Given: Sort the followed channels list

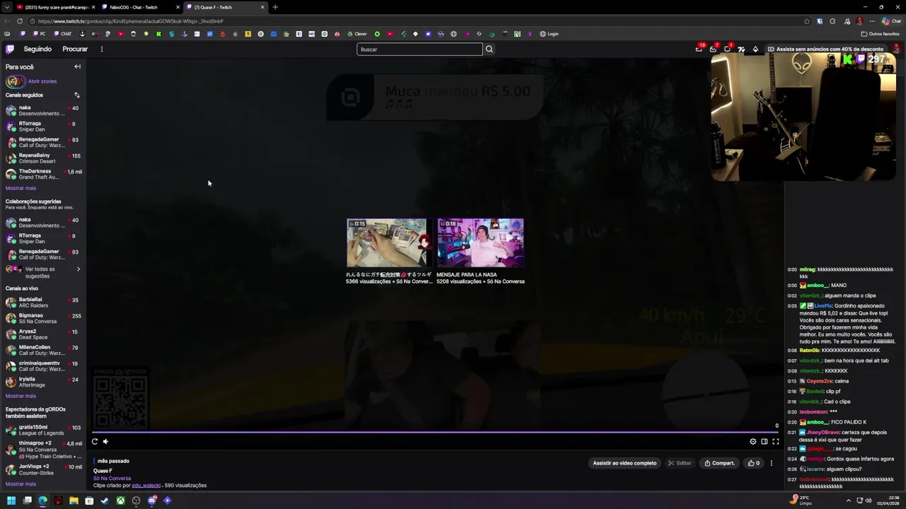Looking at the screenshot, I should 76,95.
